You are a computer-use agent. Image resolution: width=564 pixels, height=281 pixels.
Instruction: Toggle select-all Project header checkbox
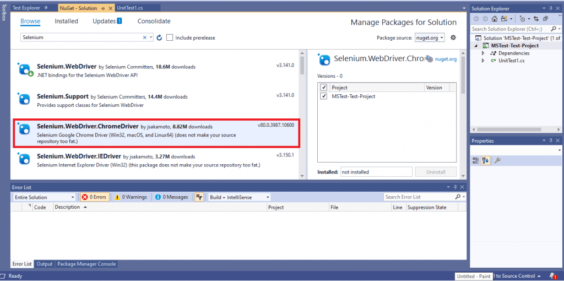click(x=324, y=88)
